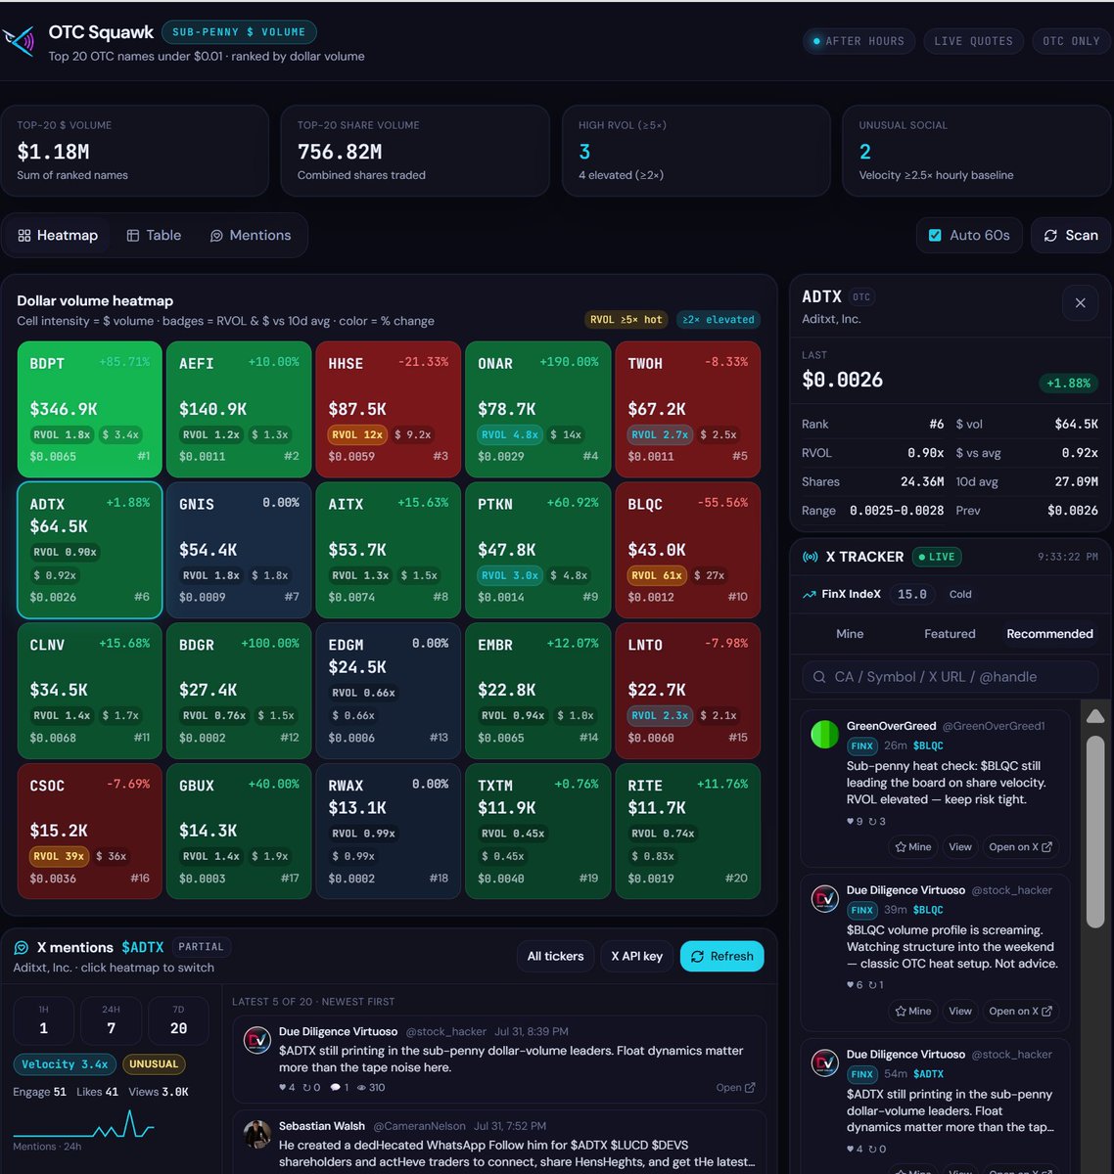Click the X Tracker broadcast icon
This screenshot has height=1174, width=1114.
pyautogui.click(x=810, y=557)
